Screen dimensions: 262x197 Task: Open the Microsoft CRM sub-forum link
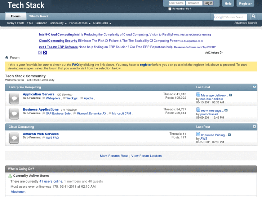point(122,114)
